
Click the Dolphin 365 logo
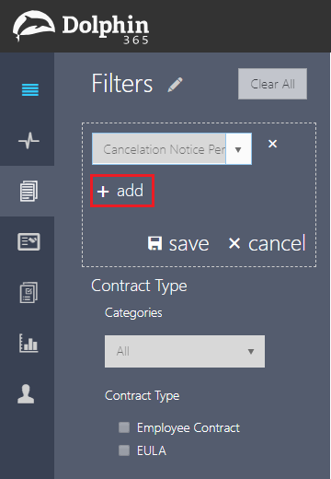pos(81,27)
